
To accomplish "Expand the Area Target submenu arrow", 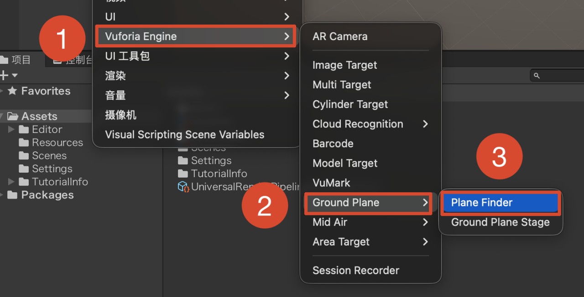I will (x=425, y=242).
